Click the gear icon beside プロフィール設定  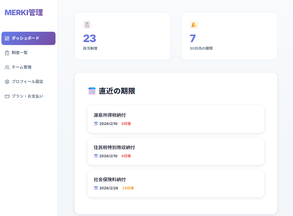pyautogui.click(x=7, y=82)
